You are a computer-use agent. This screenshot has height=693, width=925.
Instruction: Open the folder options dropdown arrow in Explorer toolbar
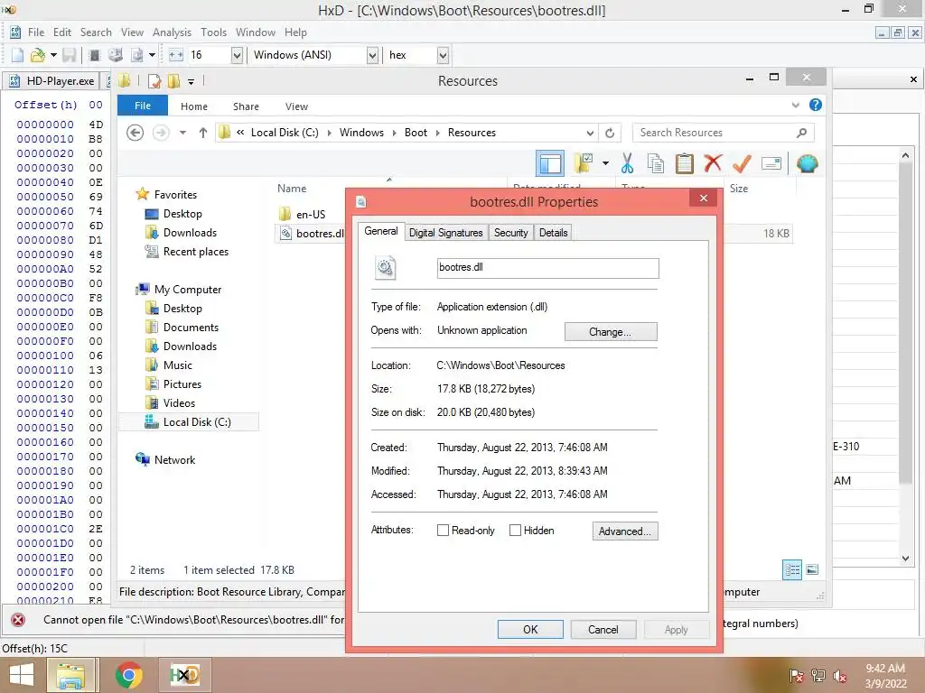[605, 163]
